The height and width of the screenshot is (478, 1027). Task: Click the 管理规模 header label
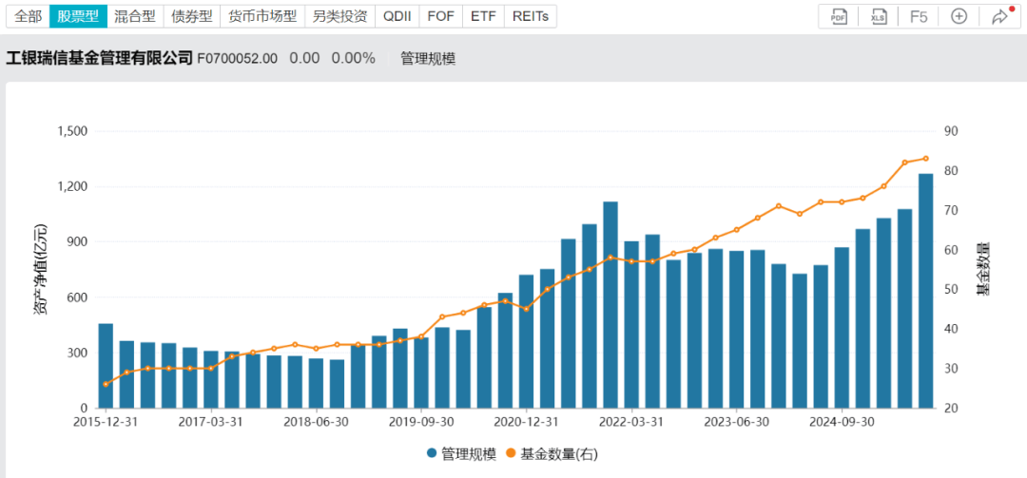(x=427, y=58)
